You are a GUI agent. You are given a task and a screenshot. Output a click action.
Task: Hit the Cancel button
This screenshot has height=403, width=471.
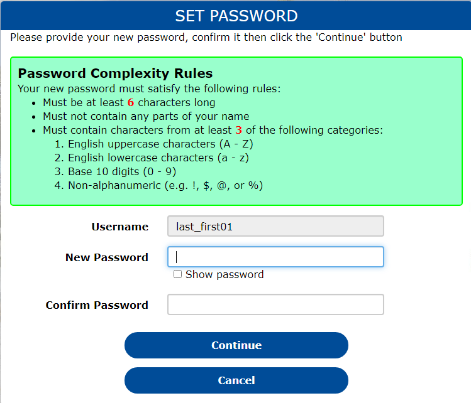236,380
